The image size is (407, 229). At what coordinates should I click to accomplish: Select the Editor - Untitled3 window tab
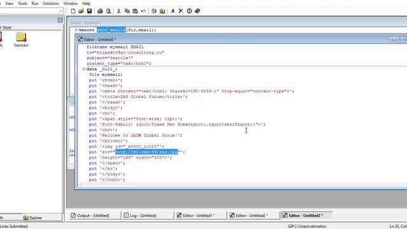point(307,215)
